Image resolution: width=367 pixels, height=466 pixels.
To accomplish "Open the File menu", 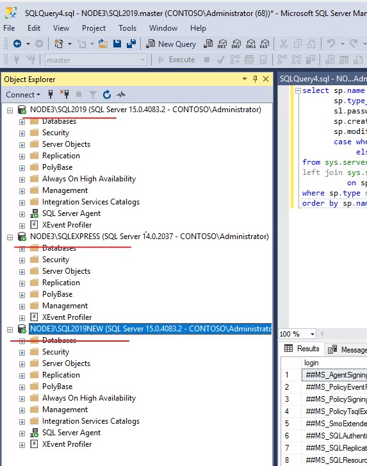I will (9, 28).
